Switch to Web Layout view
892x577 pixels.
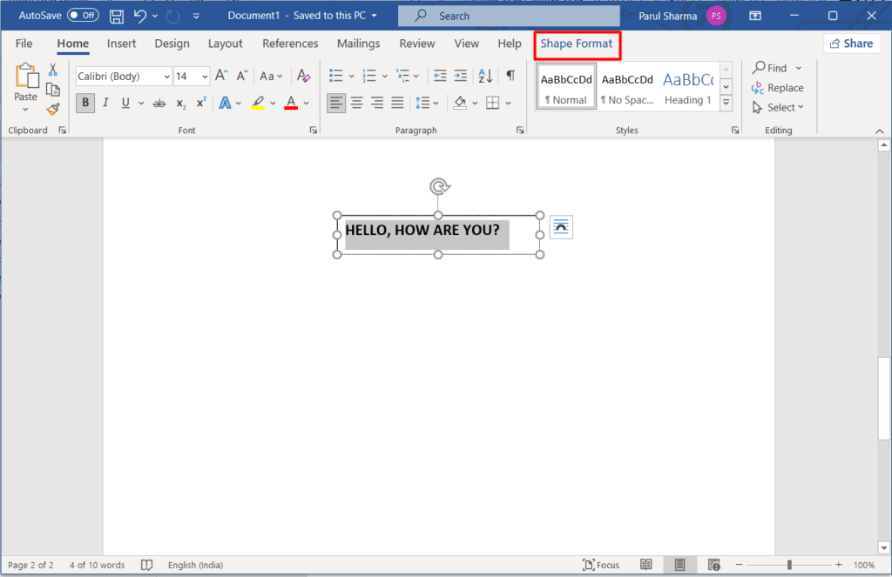(714, 565)
